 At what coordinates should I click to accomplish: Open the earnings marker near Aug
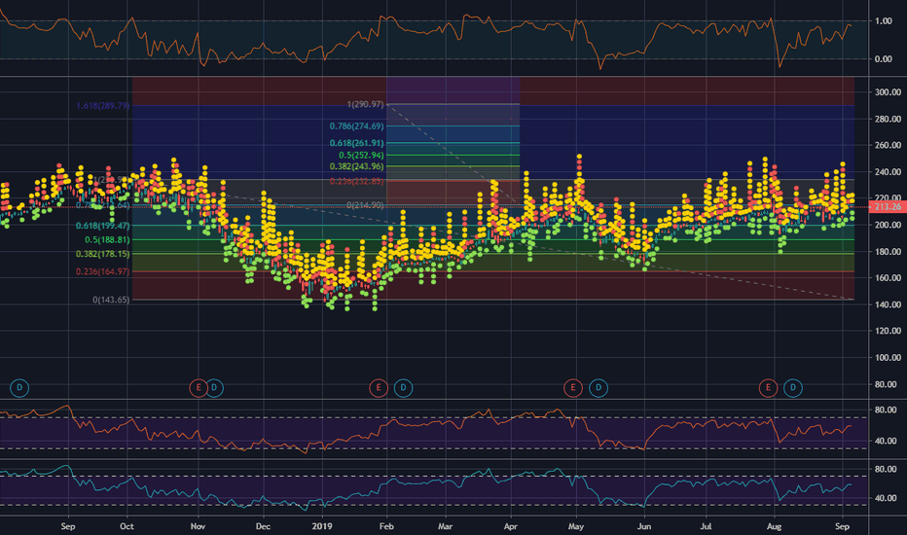(768, 387)
